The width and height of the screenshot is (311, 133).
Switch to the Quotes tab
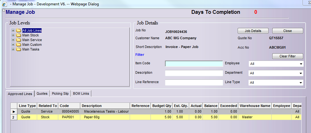tap(42, 93)
